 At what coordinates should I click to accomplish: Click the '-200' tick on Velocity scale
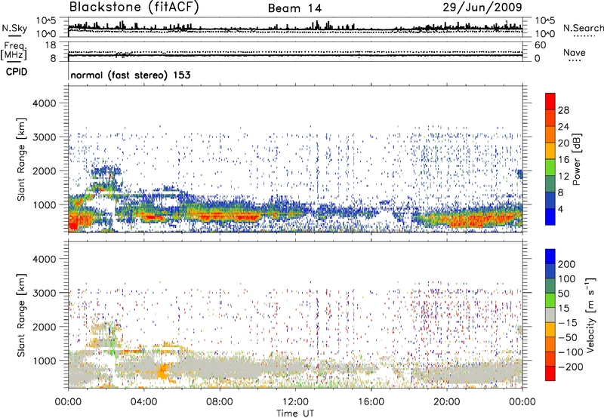tap(570, 367)
